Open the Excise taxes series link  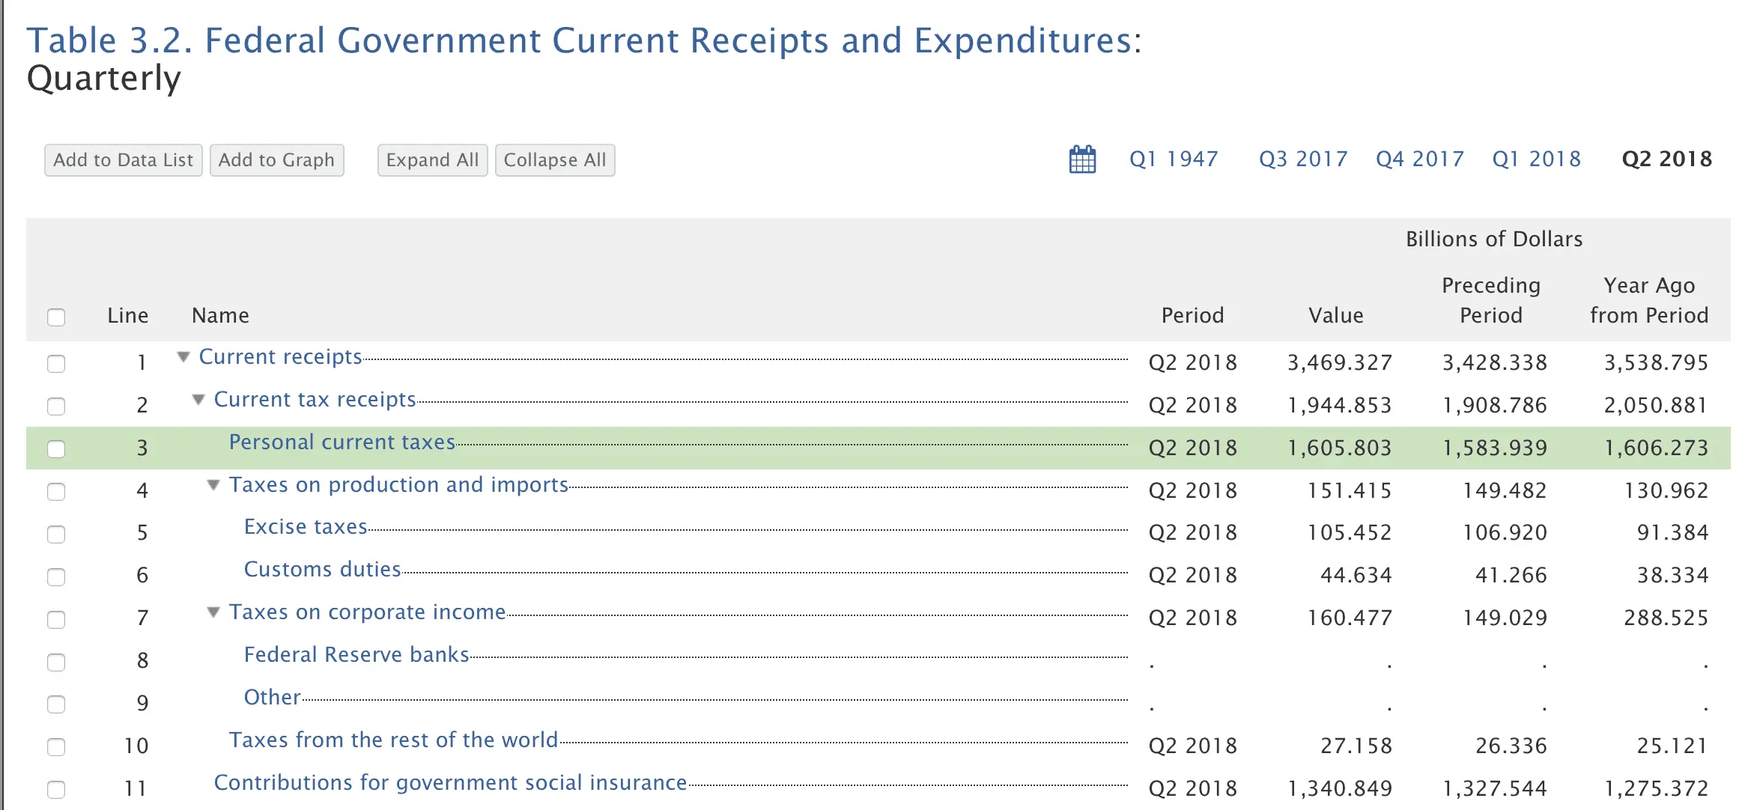point(306,527)
